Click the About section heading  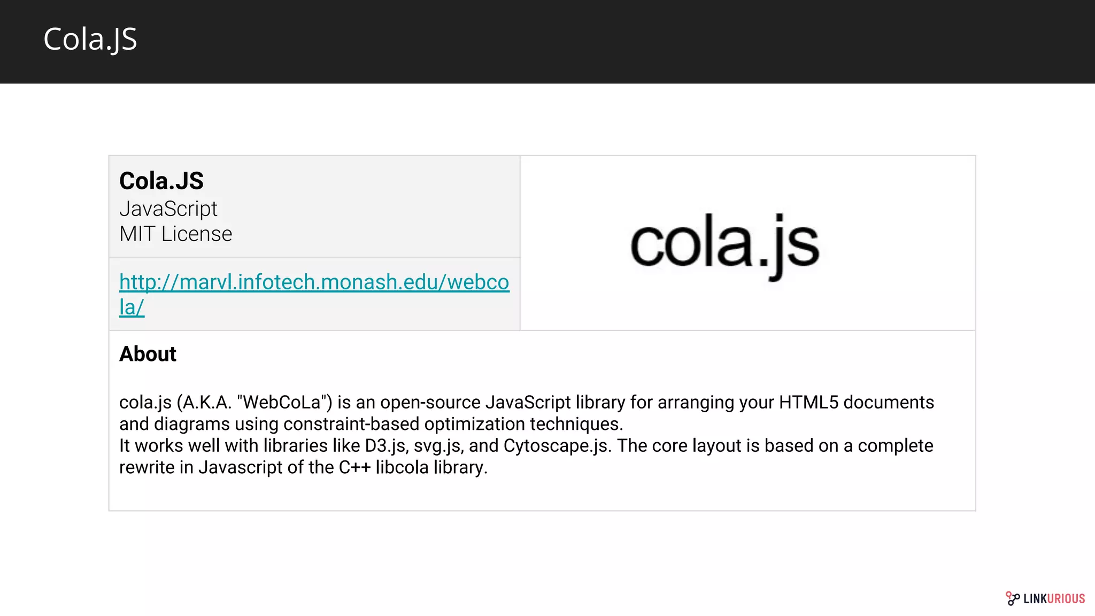point(148,354)
